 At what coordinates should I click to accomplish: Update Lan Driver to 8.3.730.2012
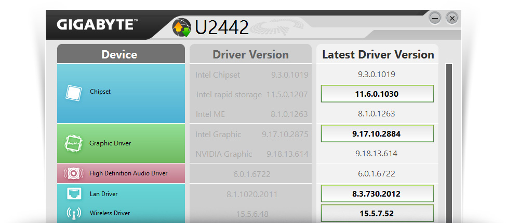(377, 194)
